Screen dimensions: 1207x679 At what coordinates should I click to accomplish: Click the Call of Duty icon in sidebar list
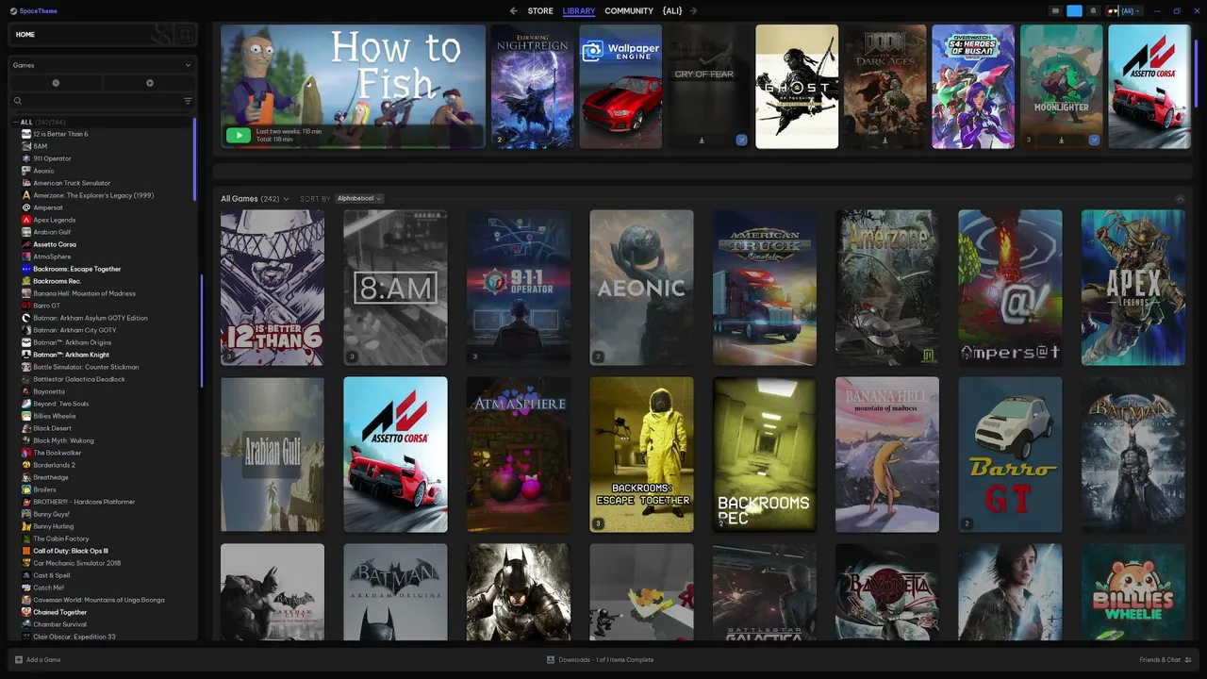[x=26, y=551]
